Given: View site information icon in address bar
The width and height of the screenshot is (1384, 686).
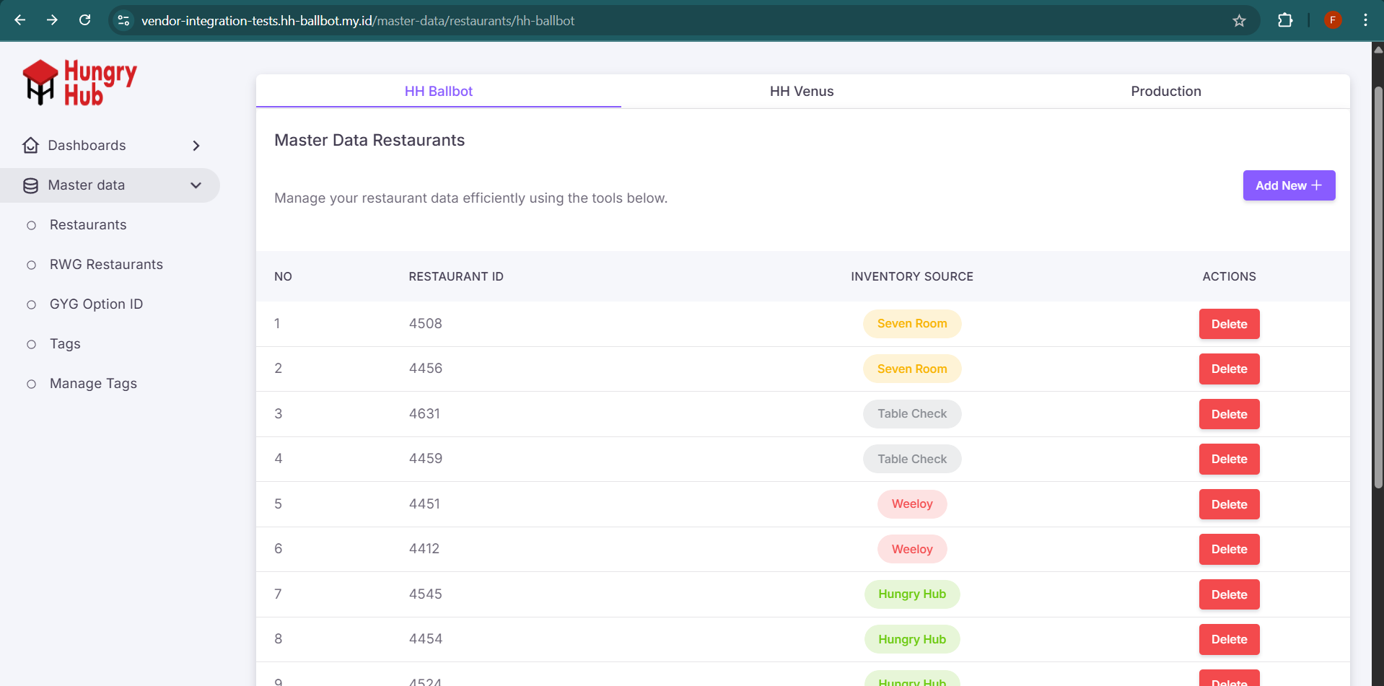Looking at the screenshot, I should coord(123,21).
